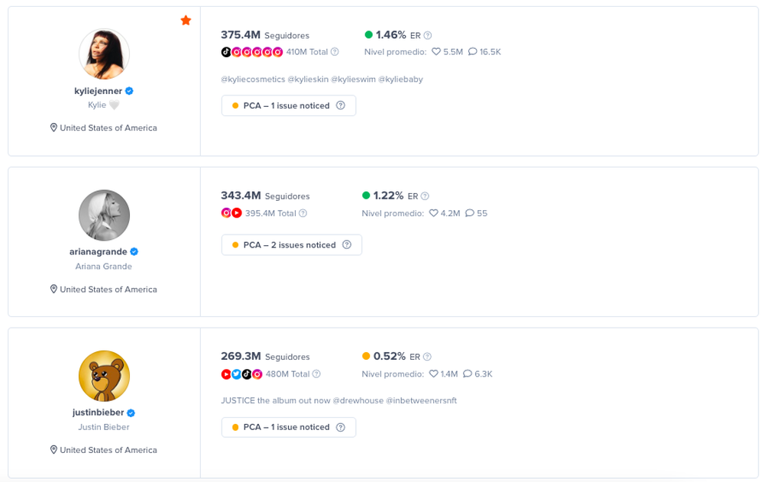
Task: Click kyliejenner's blue verified badge
Action: pyautogui.click(x=129, y=91)
